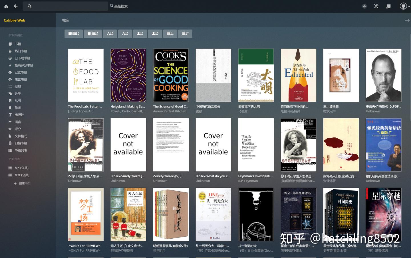
Task: Sort books by date, newest first
Action: pos(74,34)
